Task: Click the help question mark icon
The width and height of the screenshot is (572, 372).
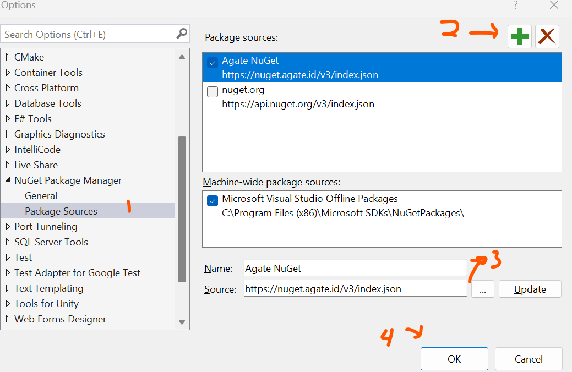Action: (x=515, y=6)
